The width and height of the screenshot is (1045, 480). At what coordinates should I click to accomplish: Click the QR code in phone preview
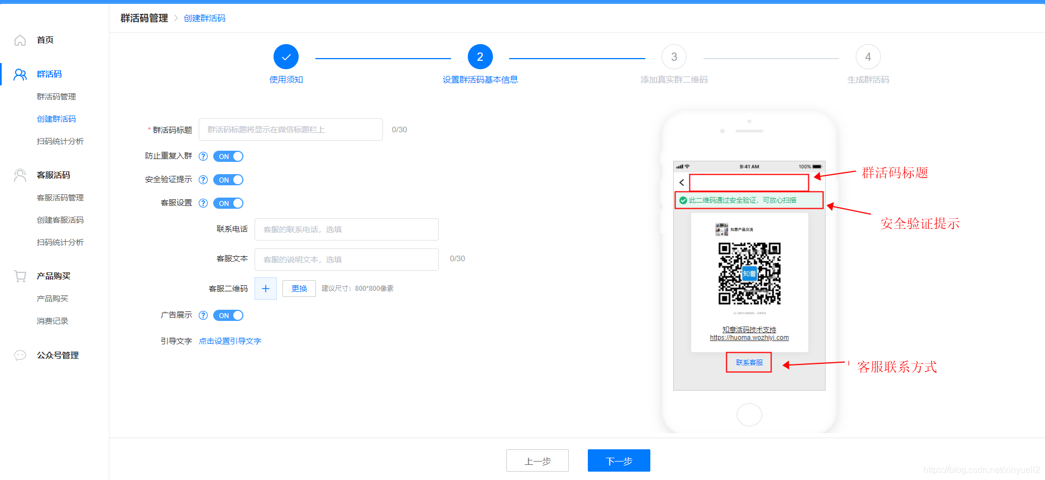[749, 273]
